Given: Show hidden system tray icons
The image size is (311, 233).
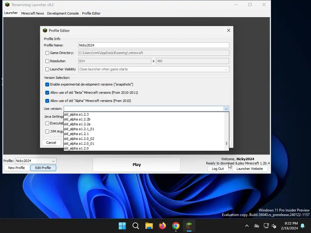Looking at the screenshot, I should 247,226.
